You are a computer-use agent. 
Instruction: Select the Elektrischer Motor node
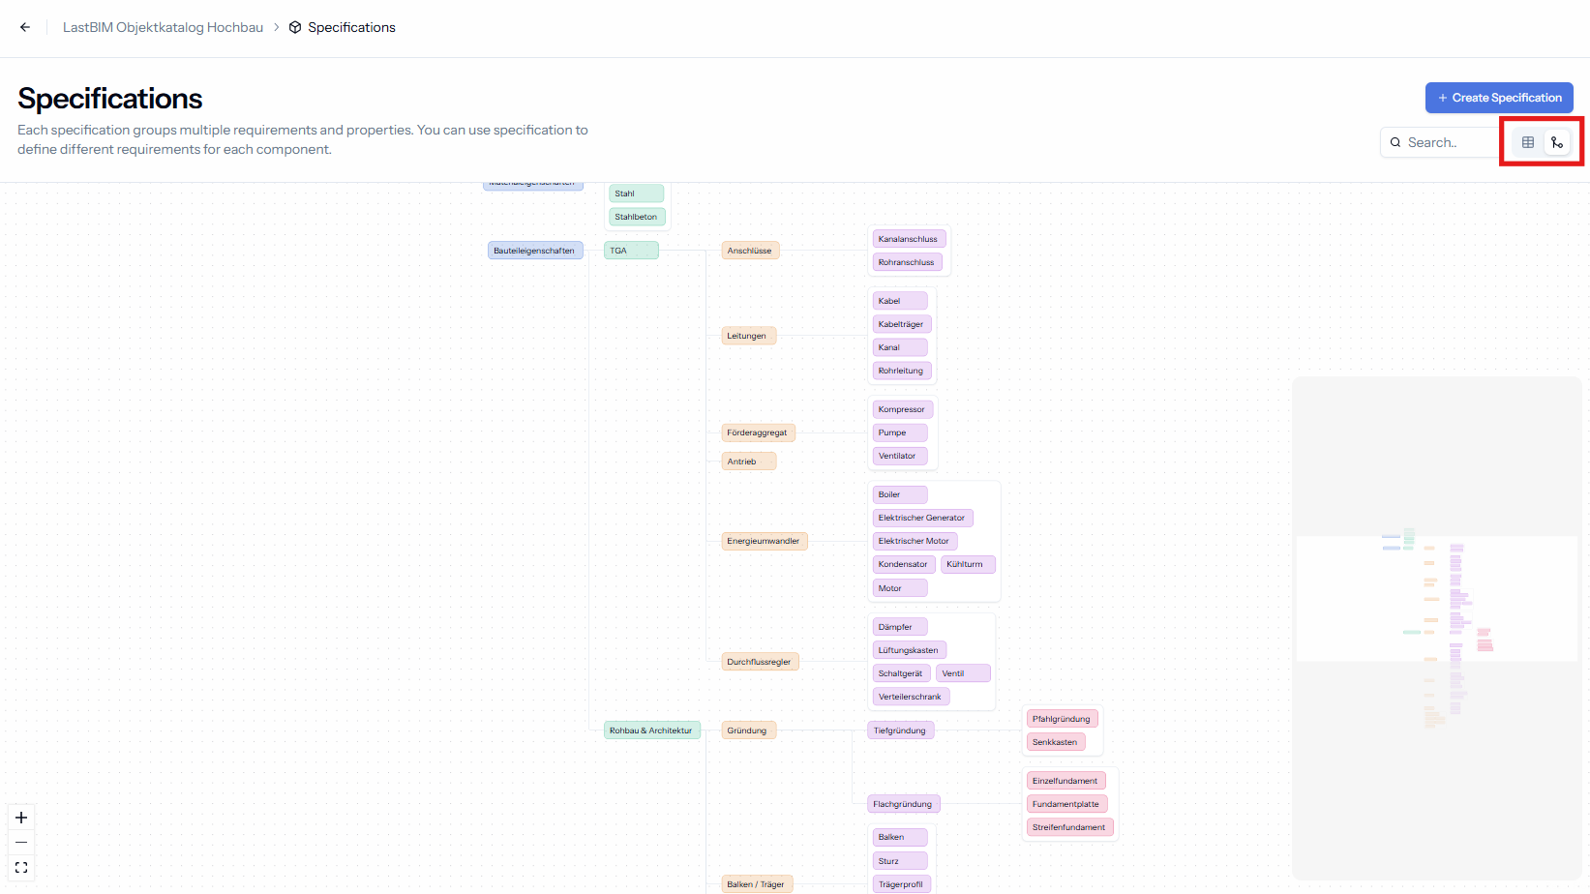point(915,541)
